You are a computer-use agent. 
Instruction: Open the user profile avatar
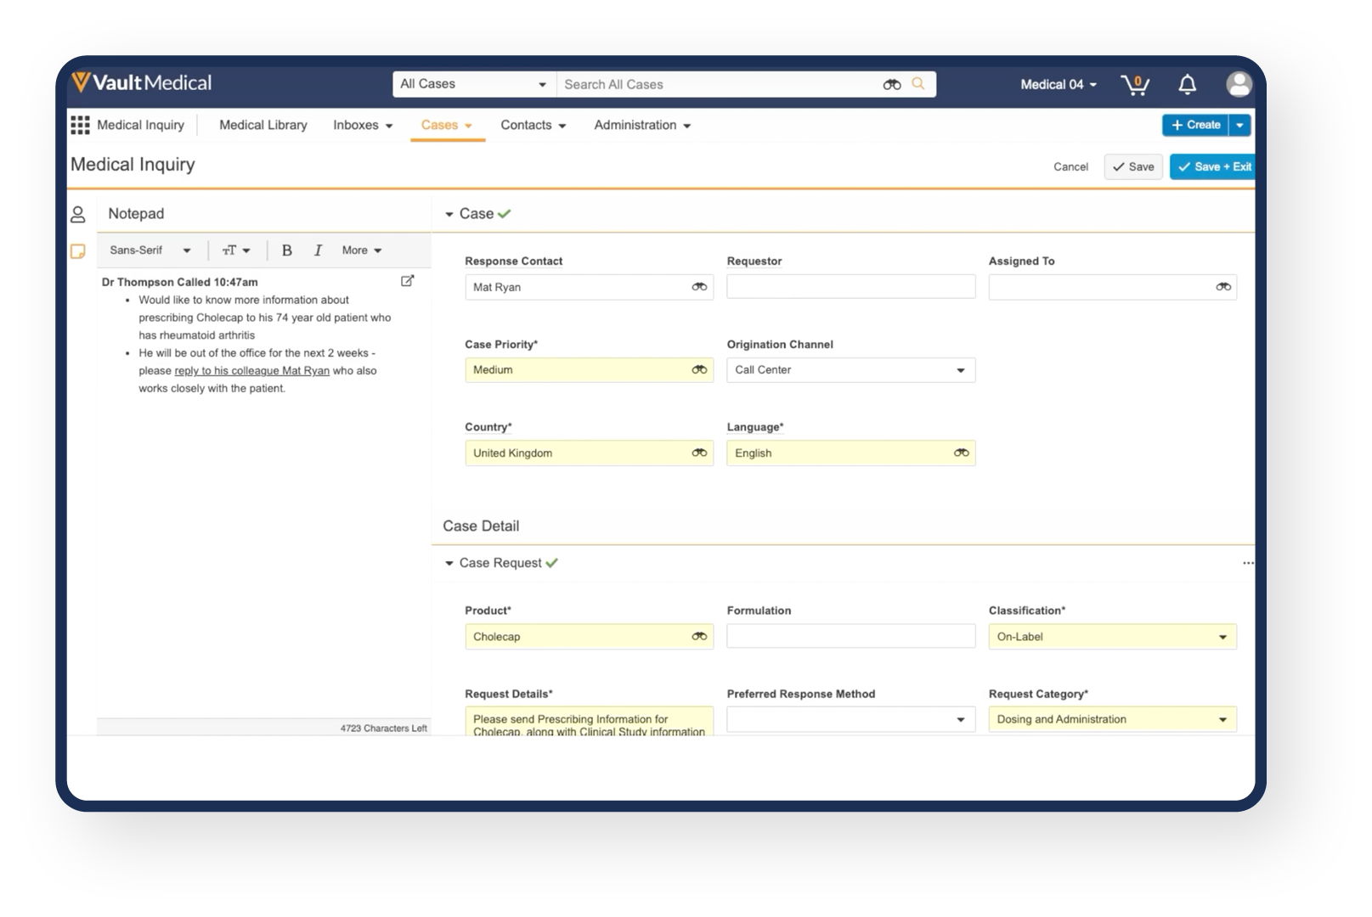(x=1239, y=84)
